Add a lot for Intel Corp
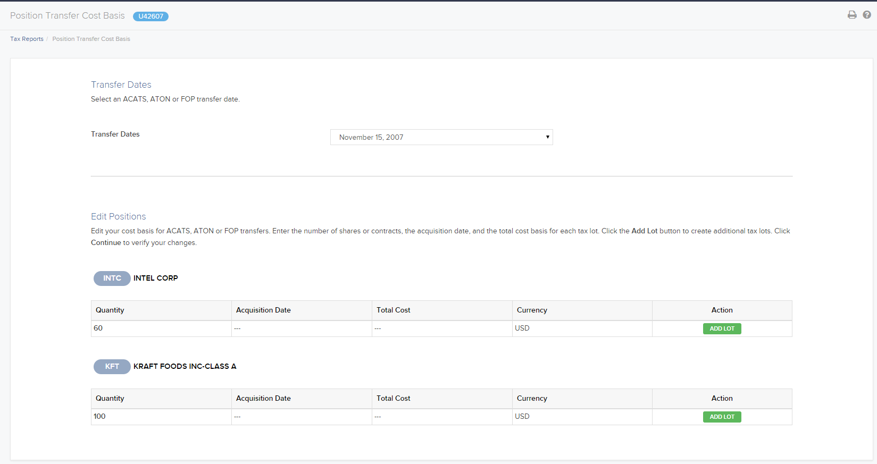877x464 pixels. 722,328
